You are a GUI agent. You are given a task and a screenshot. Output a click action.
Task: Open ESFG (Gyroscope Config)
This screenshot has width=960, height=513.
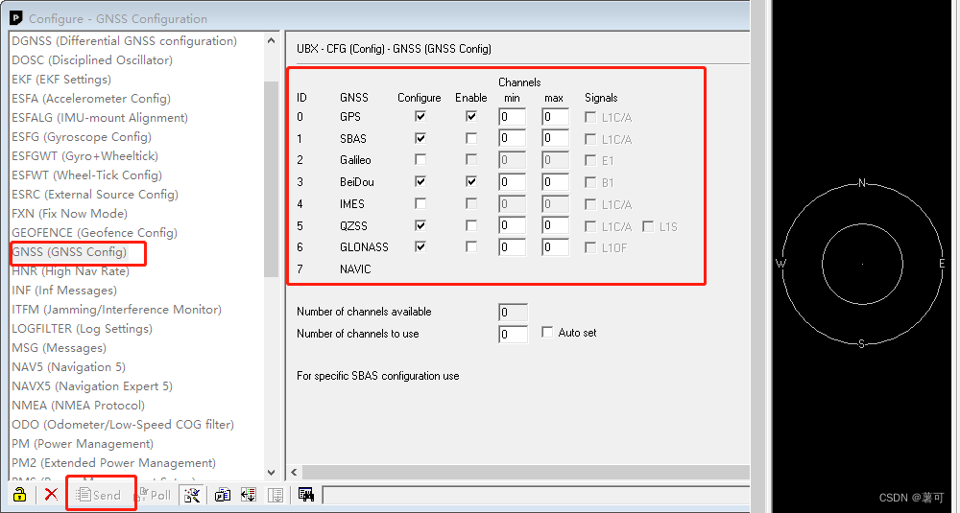pos(82,137)
